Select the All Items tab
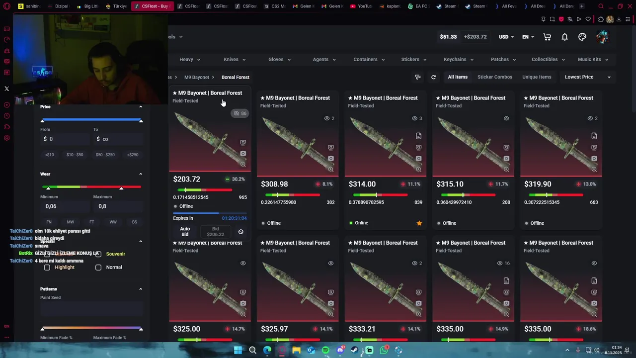Viewport: 636px width, 358px height. point(458,77)
